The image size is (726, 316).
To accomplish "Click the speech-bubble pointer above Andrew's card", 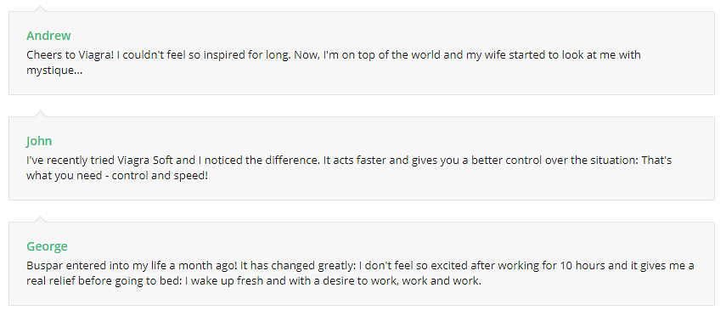I will [x=40, y=8].
